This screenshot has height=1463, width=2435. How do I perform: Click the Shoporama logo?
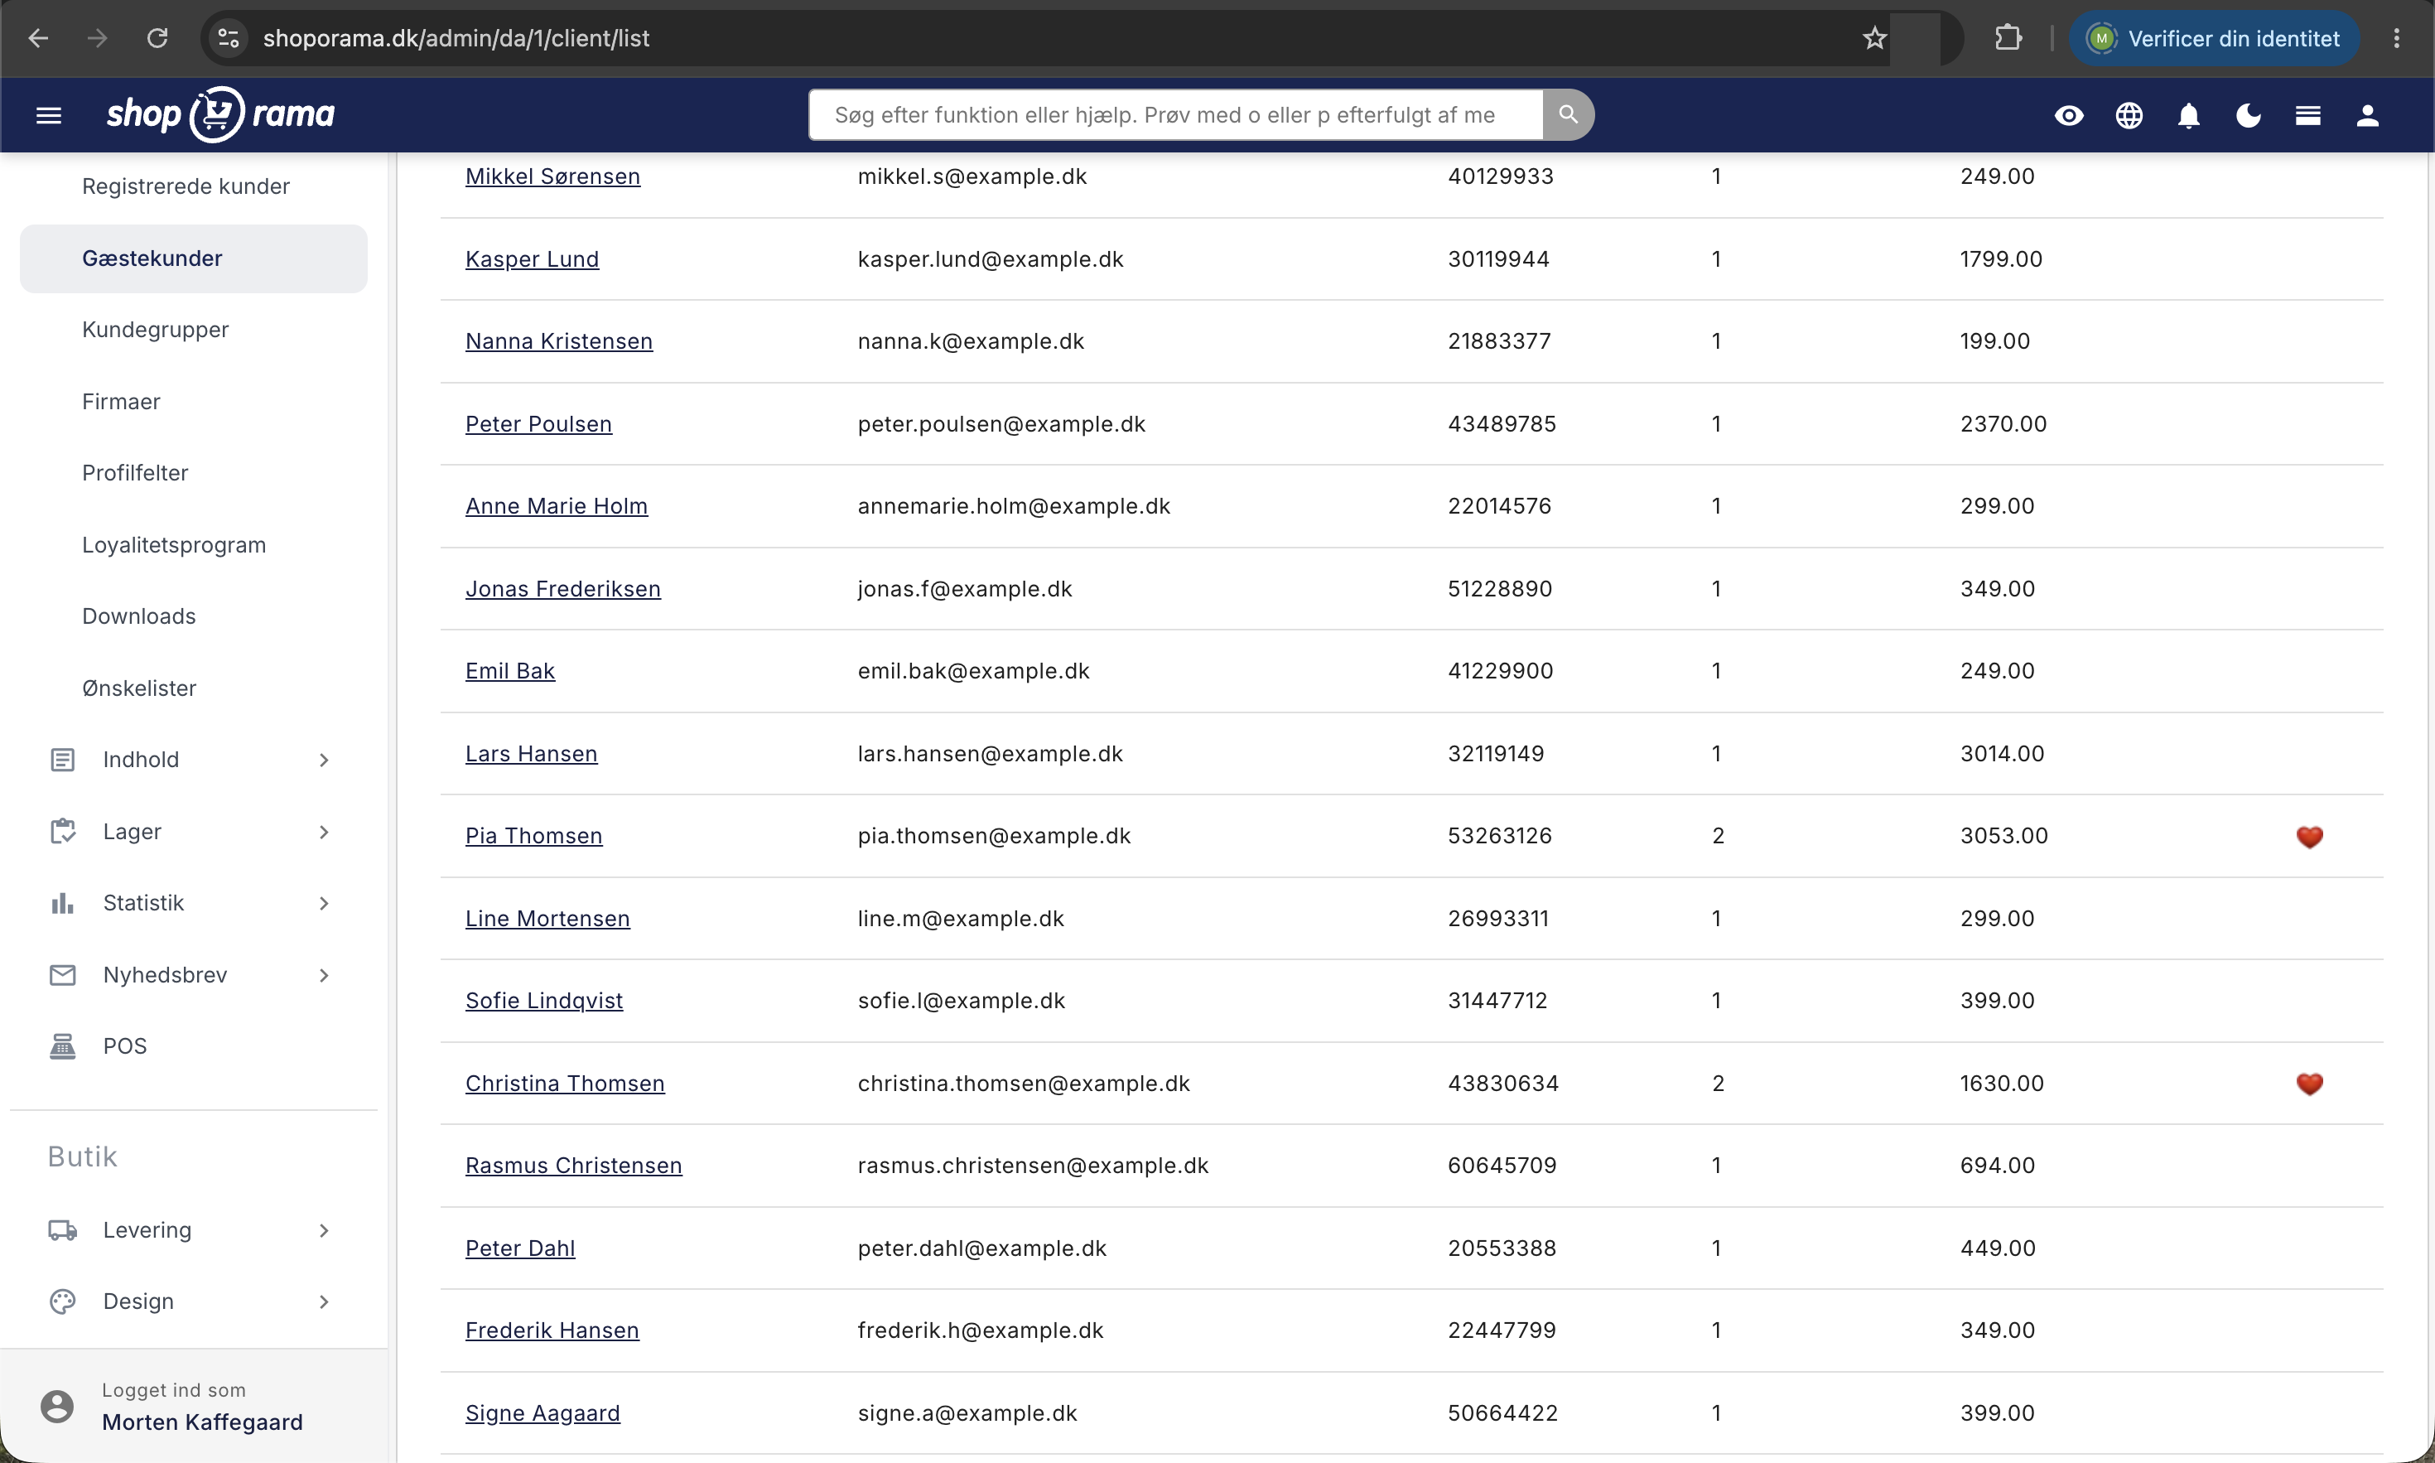[x=221, y=114]
